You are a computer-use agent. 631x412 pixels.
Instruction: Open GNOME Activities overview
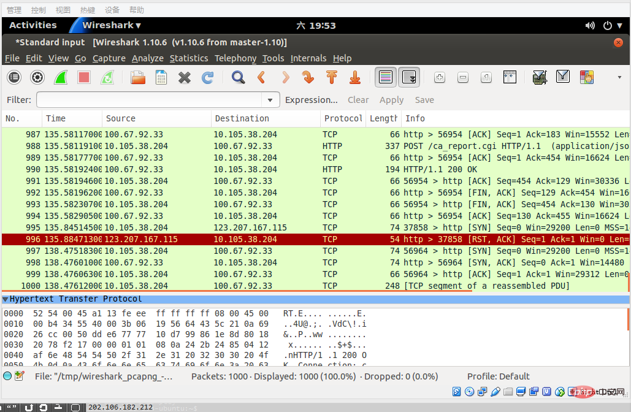coord(33,25)
